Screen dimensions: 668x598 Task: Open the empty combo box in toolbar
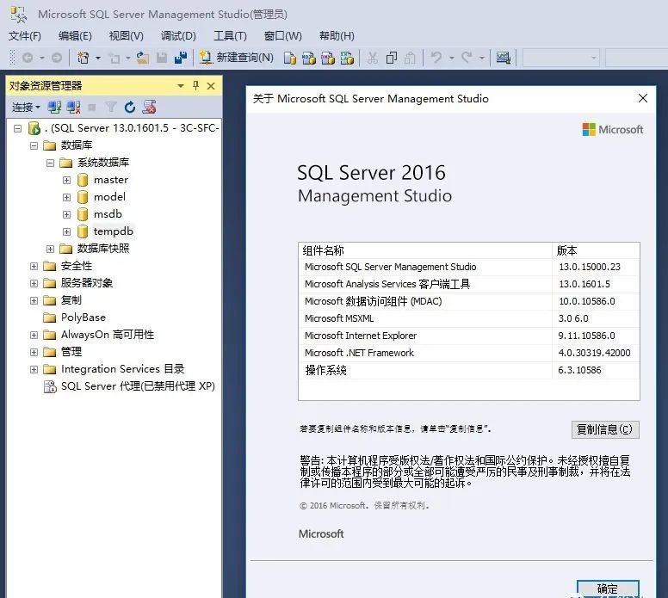[561, 58]
